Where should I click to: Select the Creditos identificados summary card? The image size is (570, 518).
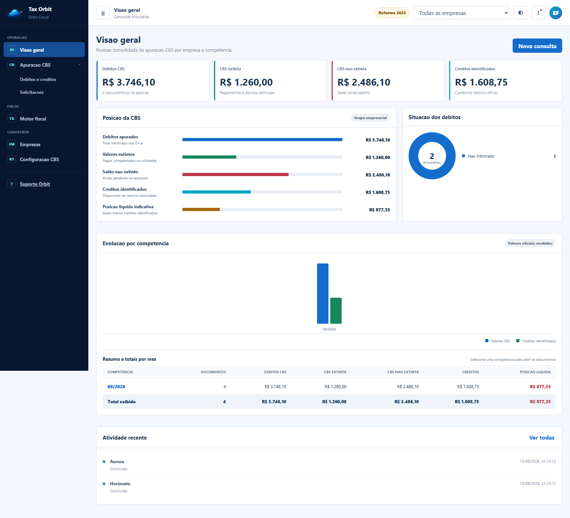pyautogui.click(x=506, y=81)
